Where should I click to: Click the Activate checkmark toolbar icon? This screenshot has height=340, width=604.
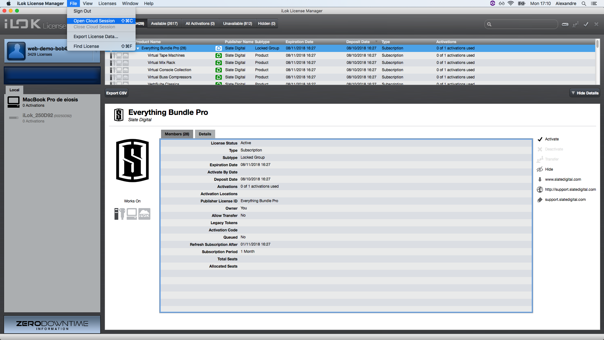[586, 24]
